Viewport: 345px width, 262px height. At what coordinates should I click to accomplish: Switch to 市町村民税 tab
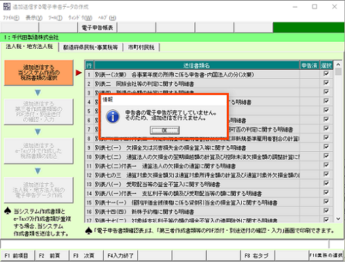(141, 47)
